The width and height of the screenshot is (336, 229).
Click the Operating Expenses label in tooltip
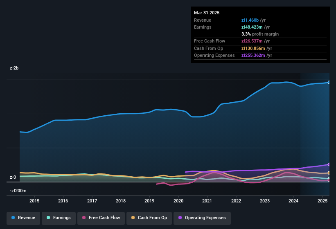tap(214, 55)
